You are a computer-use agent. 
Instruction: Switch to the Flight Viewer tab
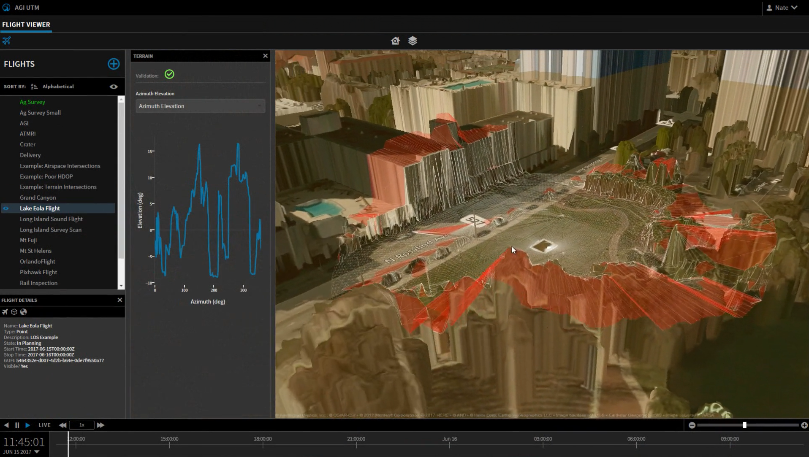26,24
